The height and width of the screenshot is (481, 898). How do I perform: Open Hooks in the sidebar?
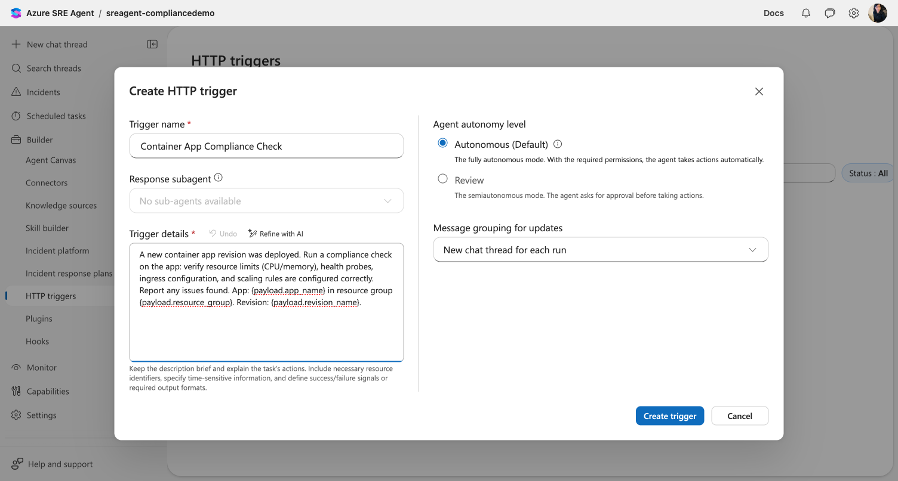tap(37, 342)
